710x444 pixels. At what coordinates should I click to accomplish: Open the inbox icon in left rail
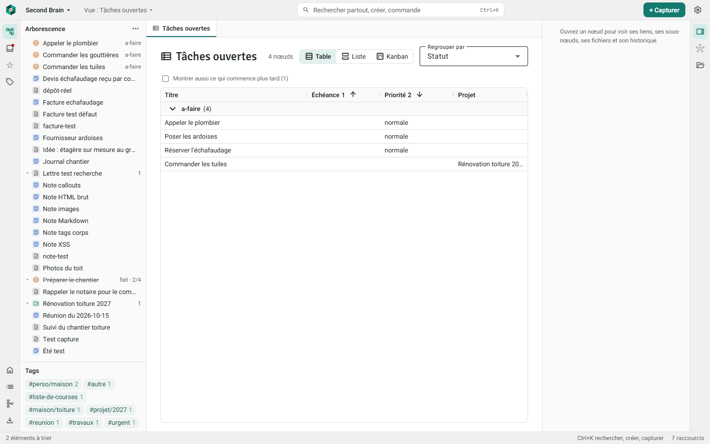tap(10, 48)
